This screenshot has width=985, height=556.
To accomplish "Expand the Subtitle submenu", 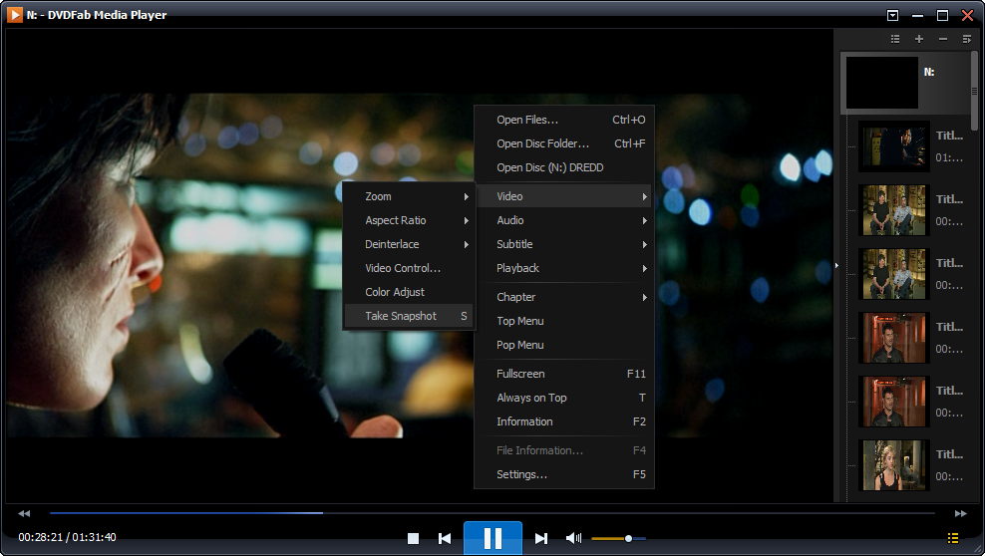I will (x=564, y=244).
